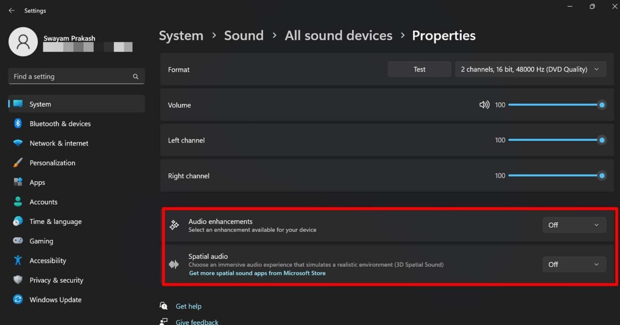Select the Accounts sidebar icon
This screenshot has height=325, width=620.
pos(17,201)
